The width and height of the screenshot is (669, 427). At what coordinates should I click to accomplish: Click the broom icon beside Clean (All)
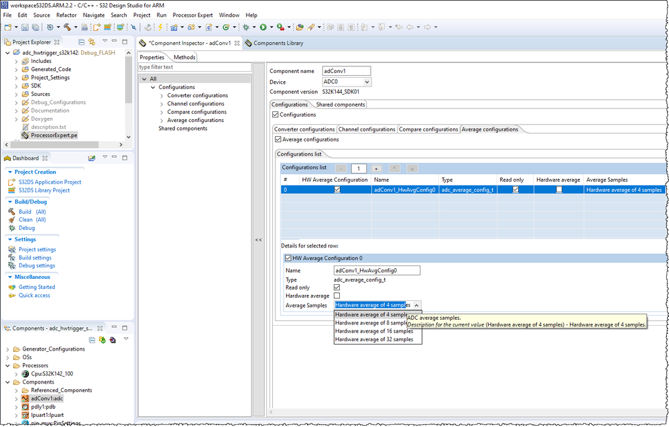click(x=11, y=220)
